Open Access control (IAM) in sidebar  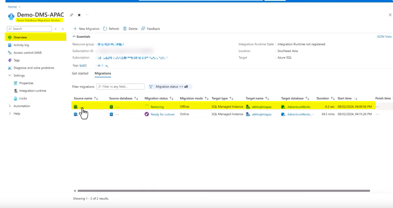click(27, 53)
